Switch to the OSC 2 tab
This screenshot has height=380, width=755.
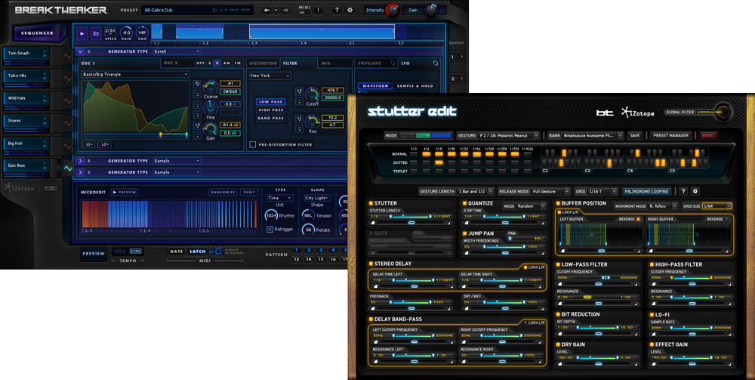point(171,63)
